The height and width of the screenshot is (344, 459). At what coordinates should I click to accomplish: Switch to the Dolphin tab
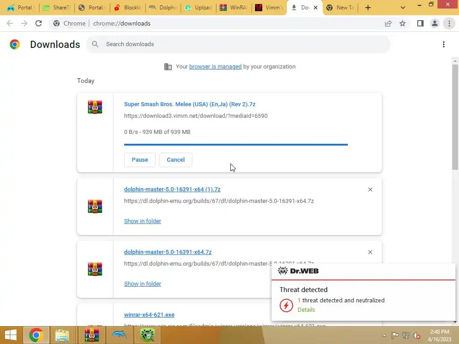[163, 8]
